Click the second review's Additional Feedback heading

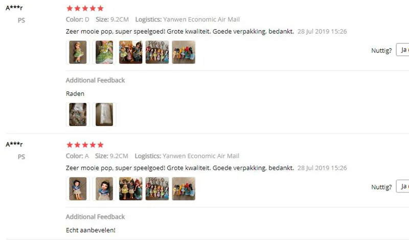95,217
